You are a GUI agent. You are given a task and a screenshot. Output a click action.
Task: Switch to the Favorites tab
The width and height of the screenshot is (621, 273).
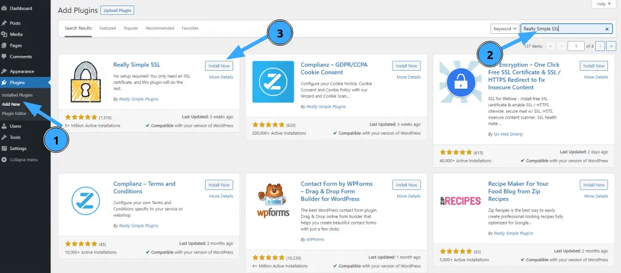coord(190,28)
